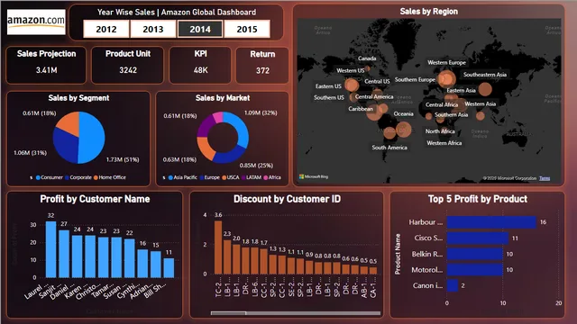Click the CA-1 bar at chart's end
The height and width of the screenshot is (324, 577).
click(373, 270)
